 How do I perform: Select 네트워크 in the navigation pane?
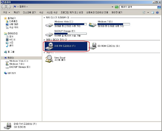(x=11, y=73)
